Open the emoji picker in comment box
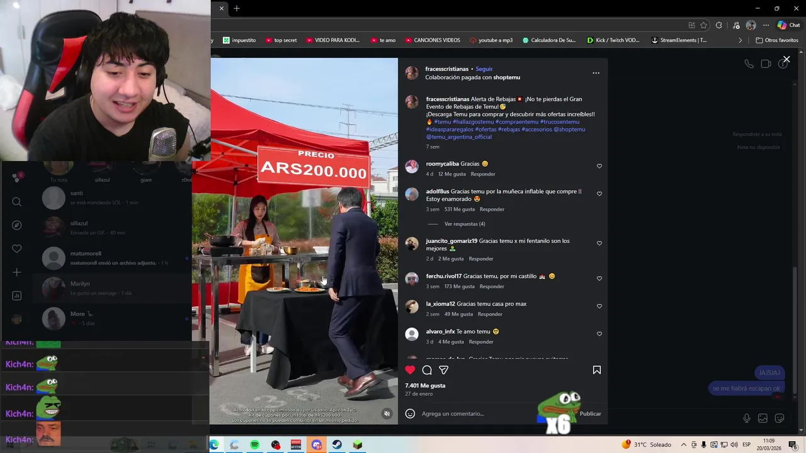The height and width of the screenshot is (453, 806). click(x=410, y=413)
